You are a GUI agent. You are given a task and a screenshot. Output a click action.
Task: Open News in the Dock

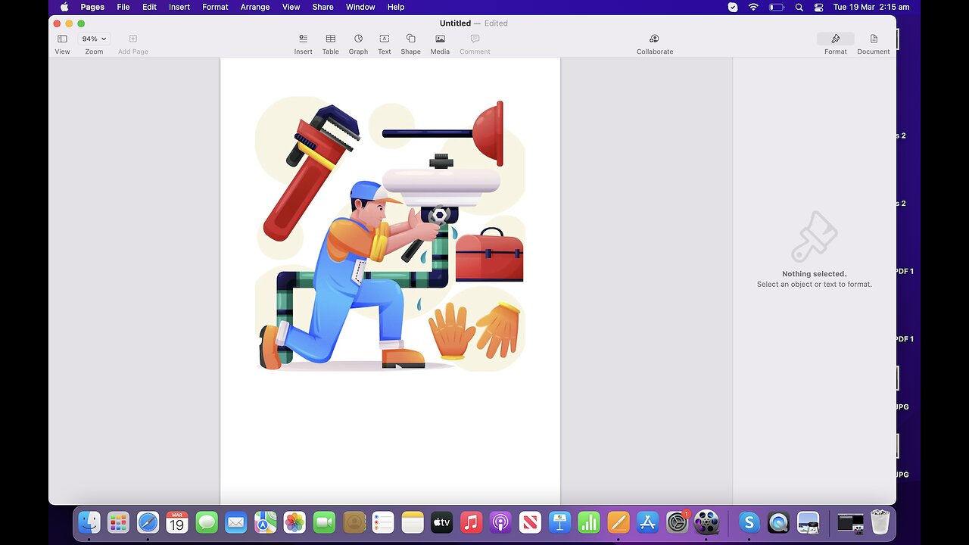tap(530, 522)
